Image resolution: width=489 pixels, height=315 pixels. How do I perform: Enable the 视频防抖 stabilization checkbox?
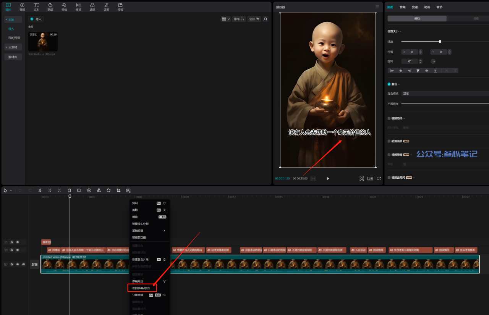[x=389, y=118]
